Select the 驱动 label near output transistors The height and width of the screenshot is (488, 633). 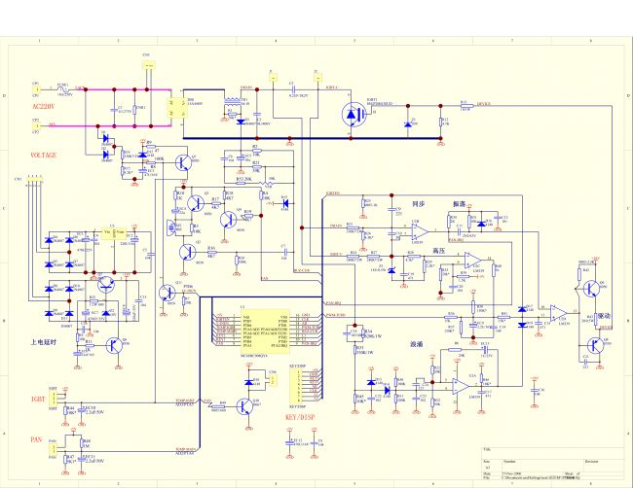pyautogui.click(x=604, y=316)
